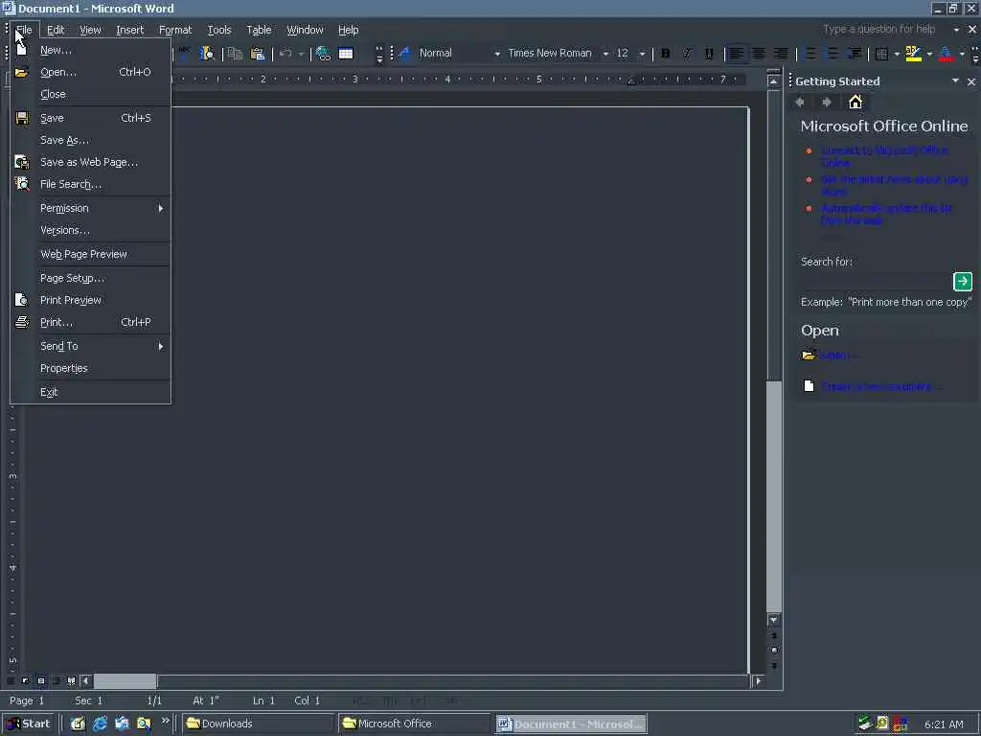
Task: Toggle Center alignment
Action: 759,54
